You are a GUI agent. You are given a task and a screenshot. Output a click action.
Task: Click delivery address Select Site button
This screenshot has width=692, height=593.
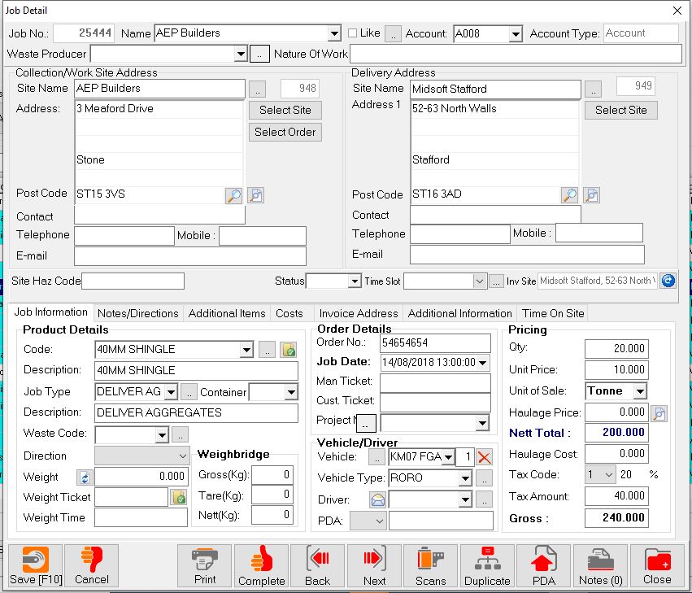click(621, 110)
